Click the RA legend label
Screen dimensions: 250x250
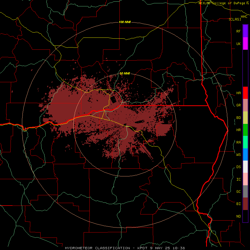point(238,142)
